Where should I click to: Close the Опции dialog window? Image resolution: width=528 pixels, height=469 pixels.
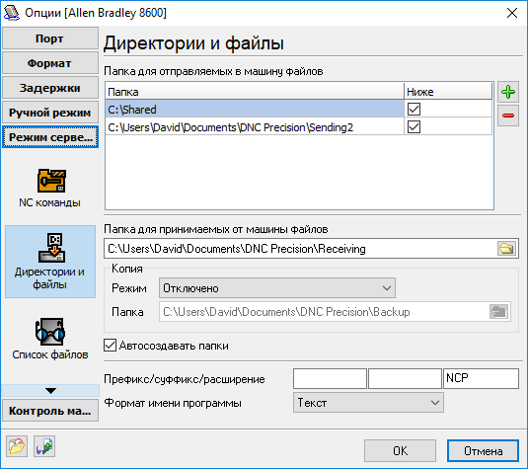512,13
